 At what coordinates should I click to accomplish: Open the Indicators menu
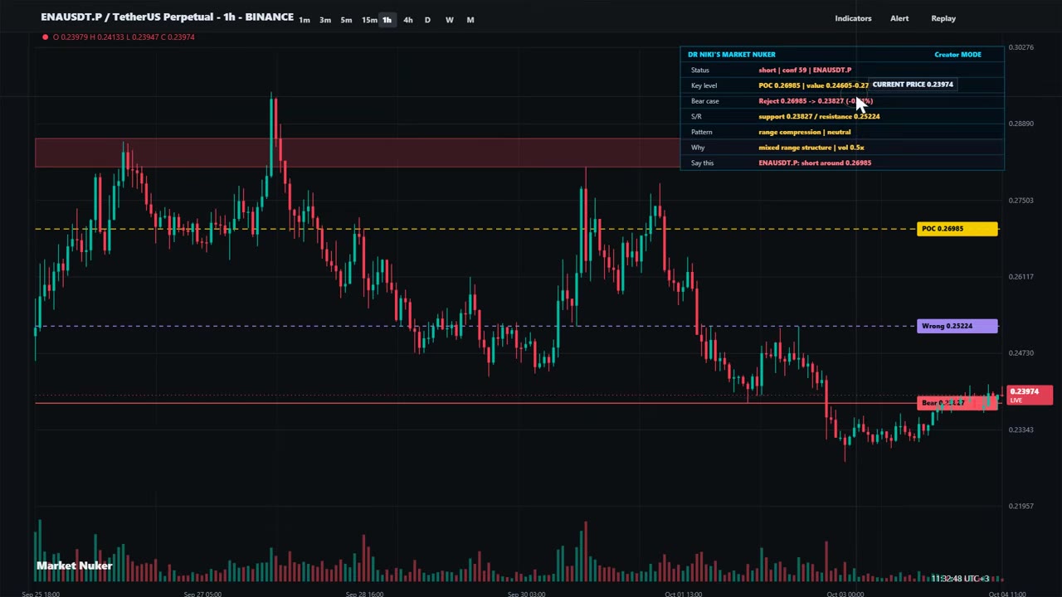click(x=853, y=18)
